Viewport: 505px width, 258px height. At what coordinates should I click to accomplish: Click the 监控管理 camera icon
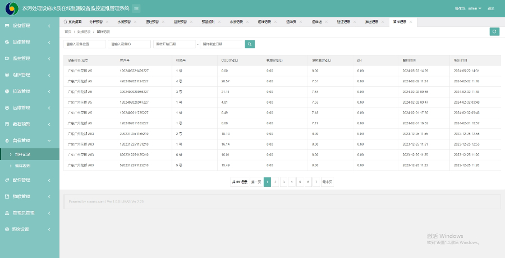tap(7, 58)
